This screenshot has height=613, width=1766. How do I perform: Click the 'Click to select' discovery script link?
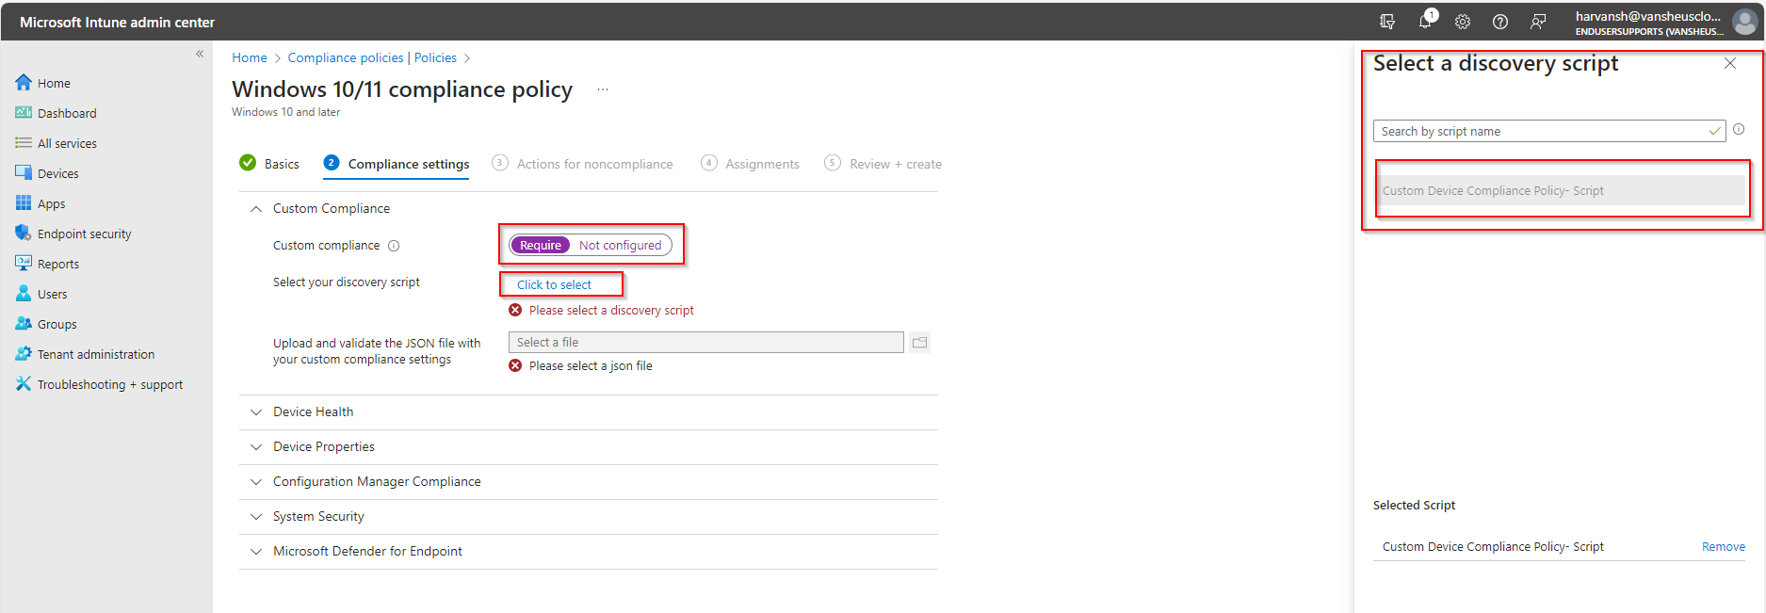(x=554, y=284)
